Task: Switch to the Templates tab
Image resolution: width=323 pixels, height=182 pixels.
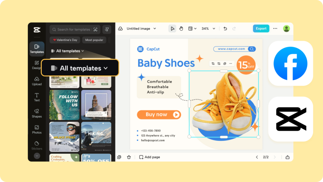Action: [37, 49]
